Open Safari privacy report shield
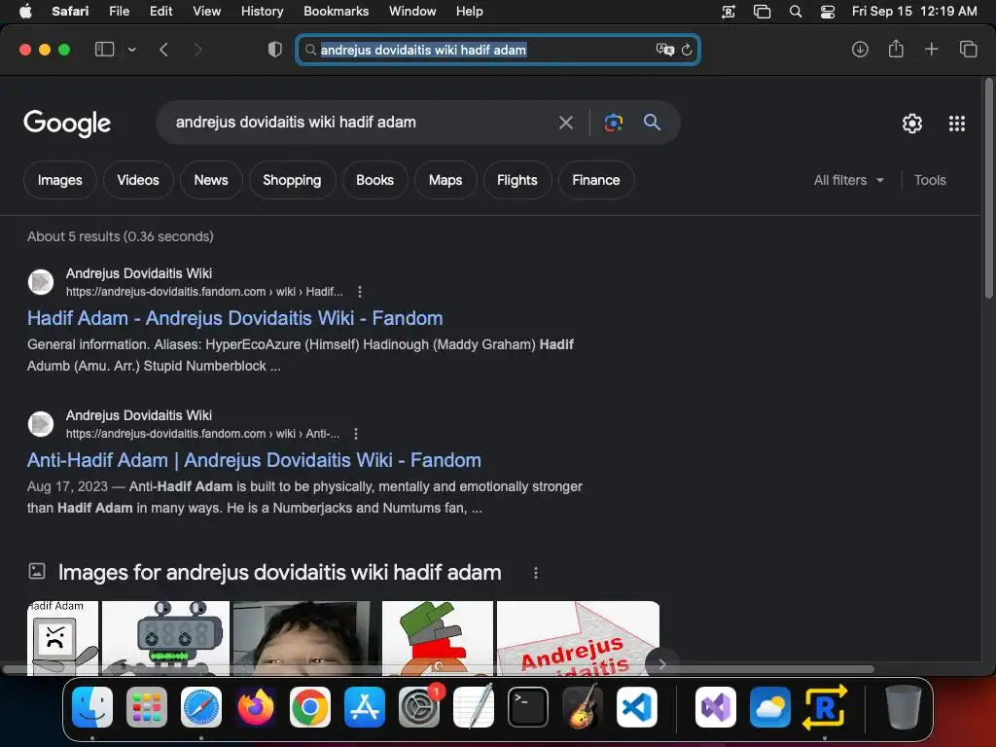Viewport: 996px width, 747px height. pos(274,50)
